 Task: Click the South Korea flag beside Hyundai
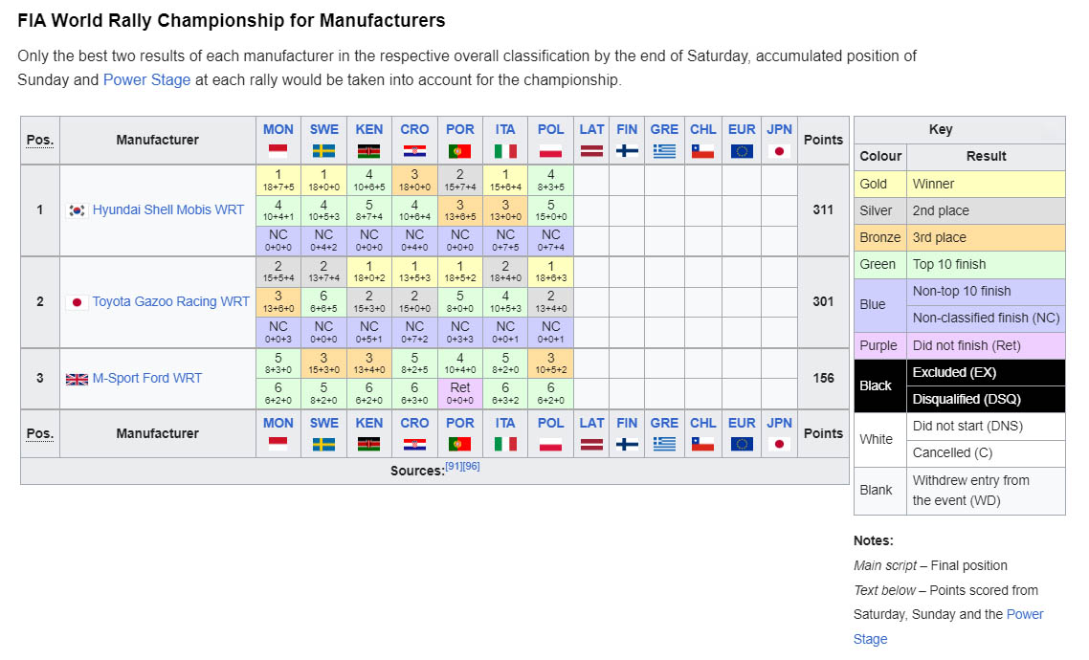coord(77,210)
